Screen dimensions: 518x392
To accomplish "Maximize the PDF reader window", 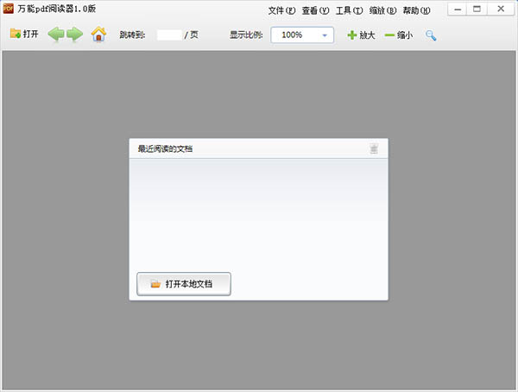I will (477, 9).
